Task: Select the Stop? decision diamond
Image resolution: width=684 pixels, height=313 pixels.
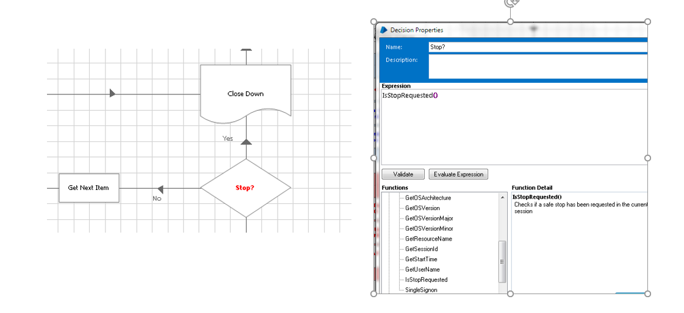Action: [x=246, y=188]
